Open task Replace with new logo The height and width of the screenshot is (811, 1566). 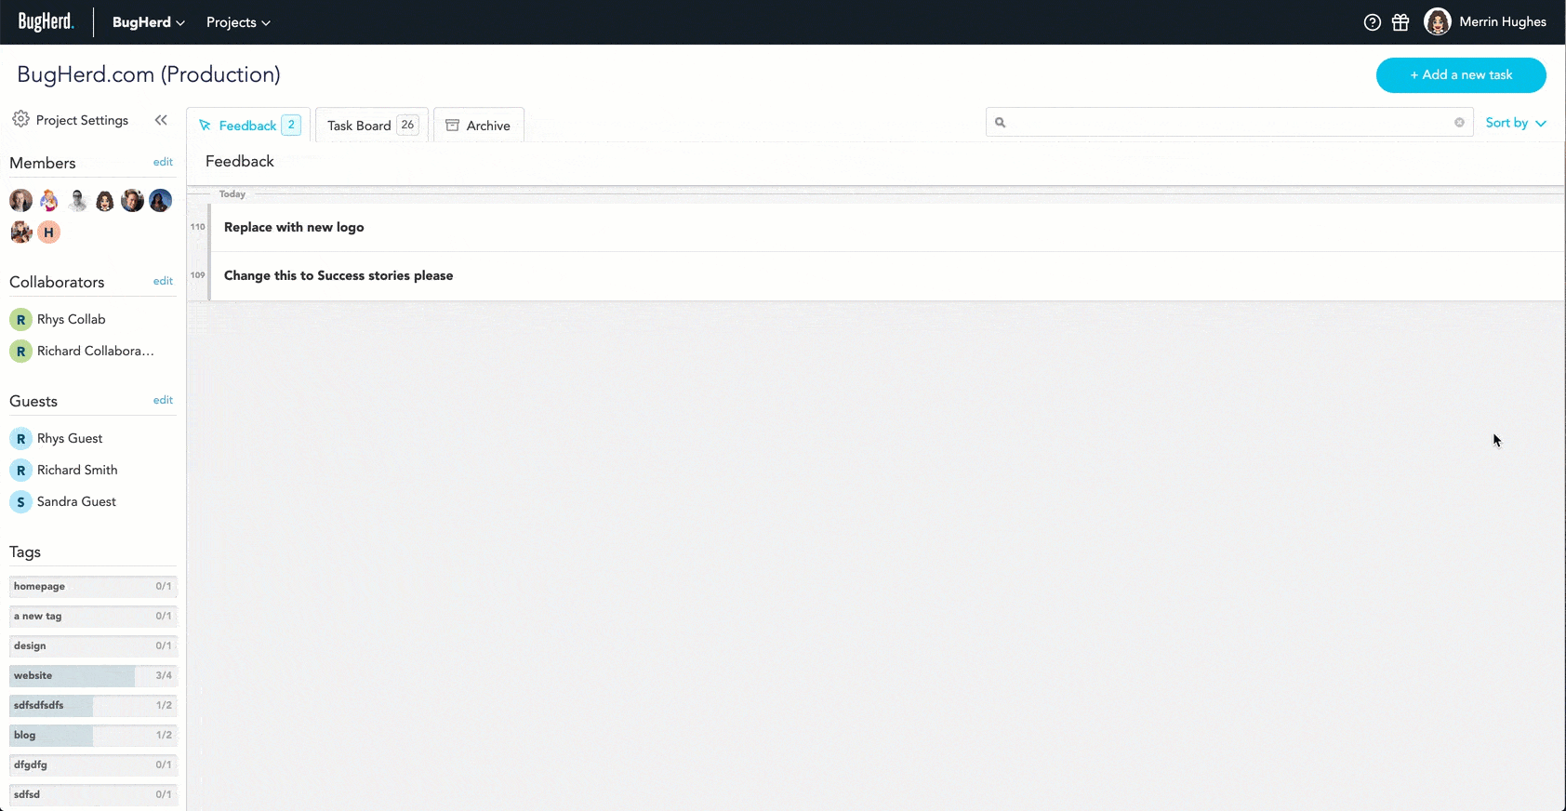(x=294, y=227)
